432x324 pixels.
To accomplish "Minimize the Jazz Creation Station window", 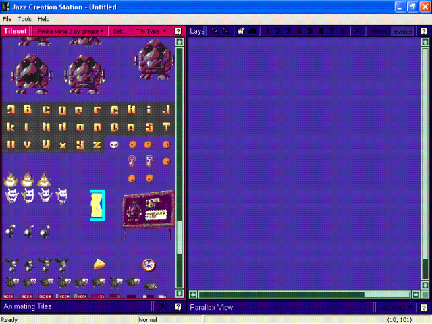I will (400, 7).
